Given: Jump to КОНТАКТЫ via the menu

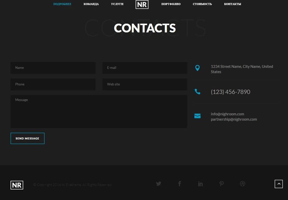Looking at the screenshot, I should [233, 4].
